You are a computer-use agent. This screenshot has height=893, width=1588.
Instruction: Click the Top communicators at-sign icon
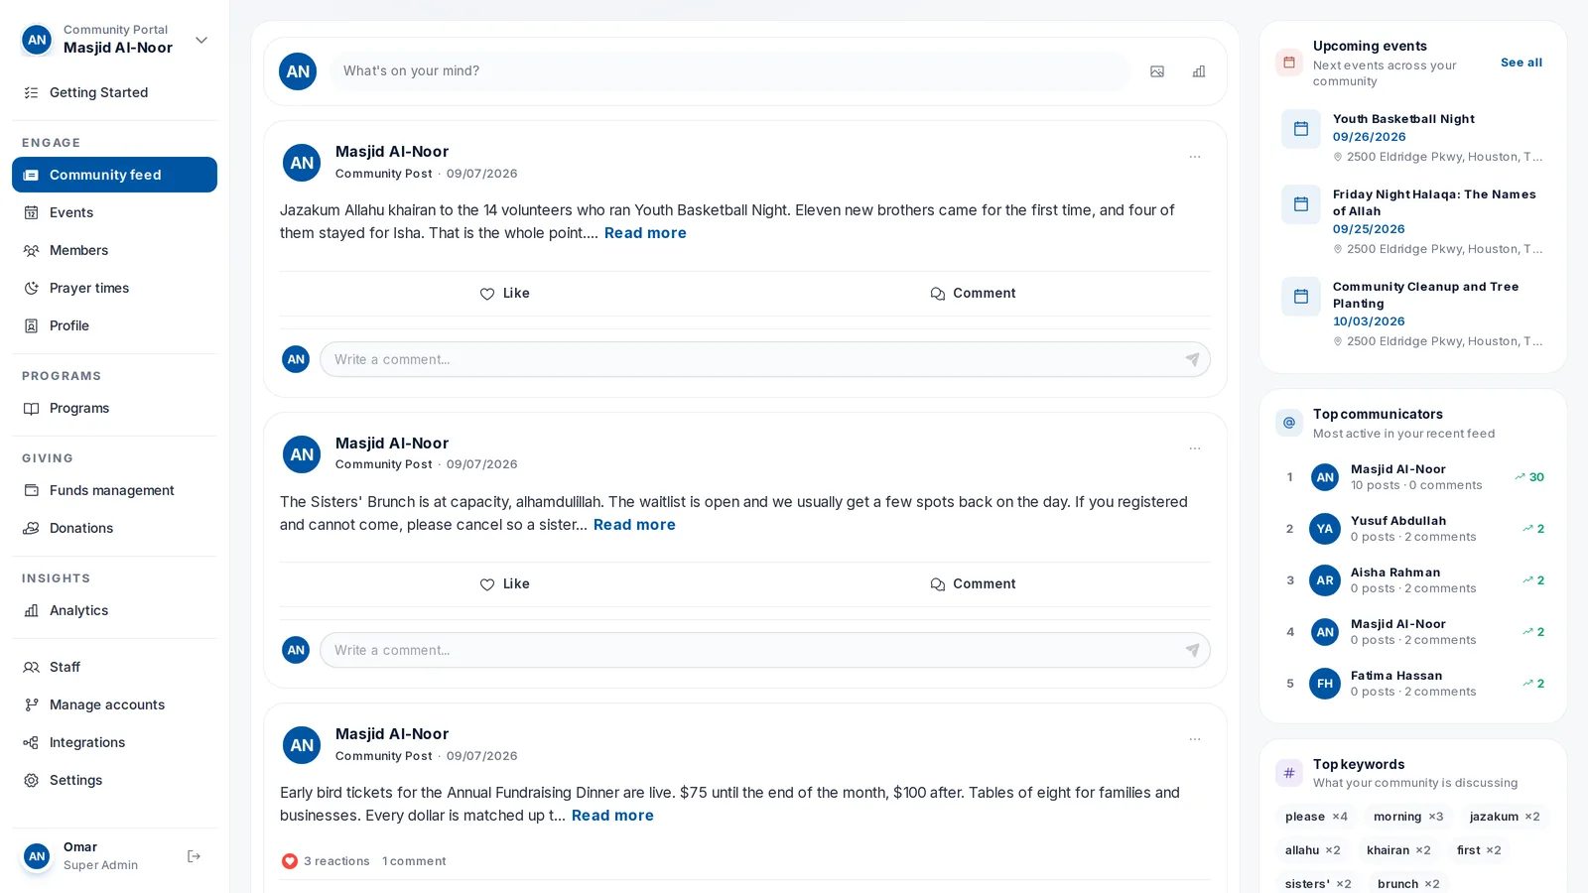pyautogui.click(x=1289, y=423)
